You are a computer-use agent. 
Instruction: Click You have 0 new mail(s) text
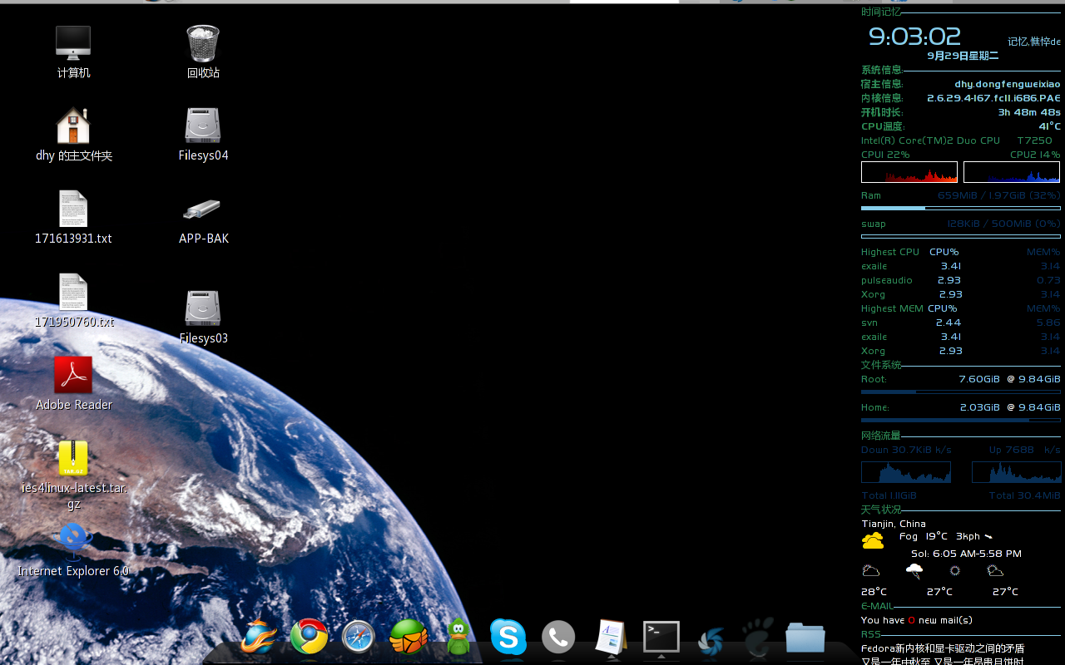tap(916, 620)
